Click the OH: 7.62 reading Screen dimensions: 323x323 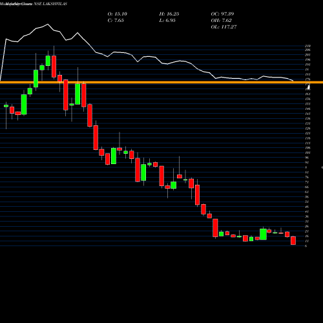coord(221,21)
